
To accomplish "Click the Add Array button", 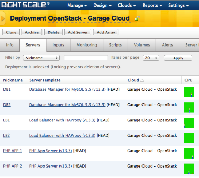I will [x=106, y=32].
